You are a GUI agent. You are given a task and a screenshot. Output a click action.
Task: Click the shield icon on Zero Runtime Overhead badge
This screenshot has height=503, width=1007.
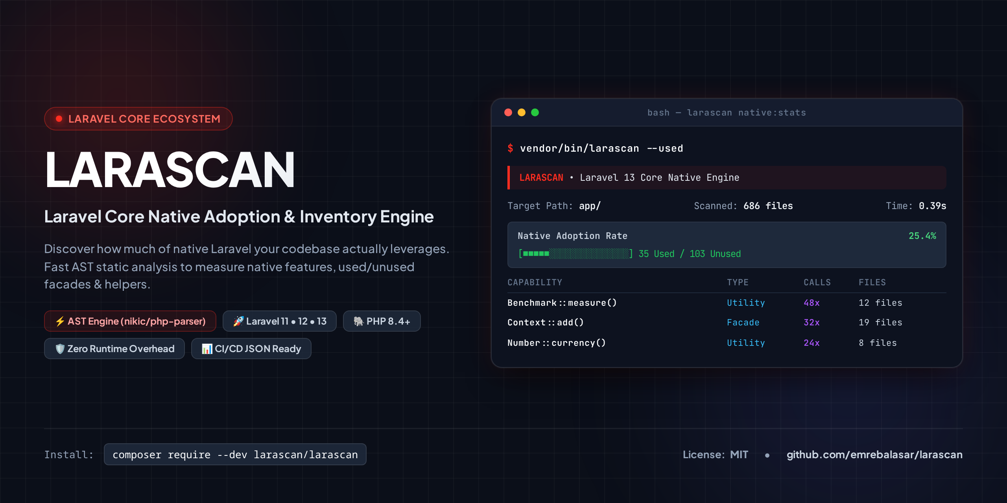[x=60, y=349]
